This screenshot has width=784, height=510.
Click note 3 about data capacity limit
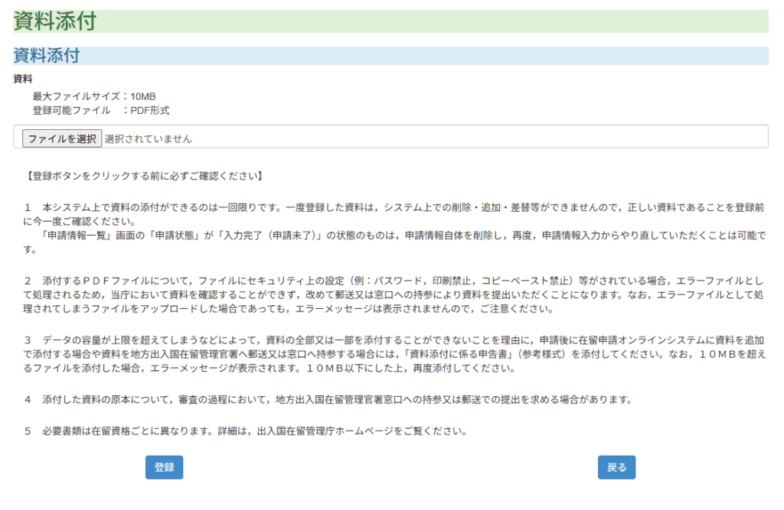(306, 339)
